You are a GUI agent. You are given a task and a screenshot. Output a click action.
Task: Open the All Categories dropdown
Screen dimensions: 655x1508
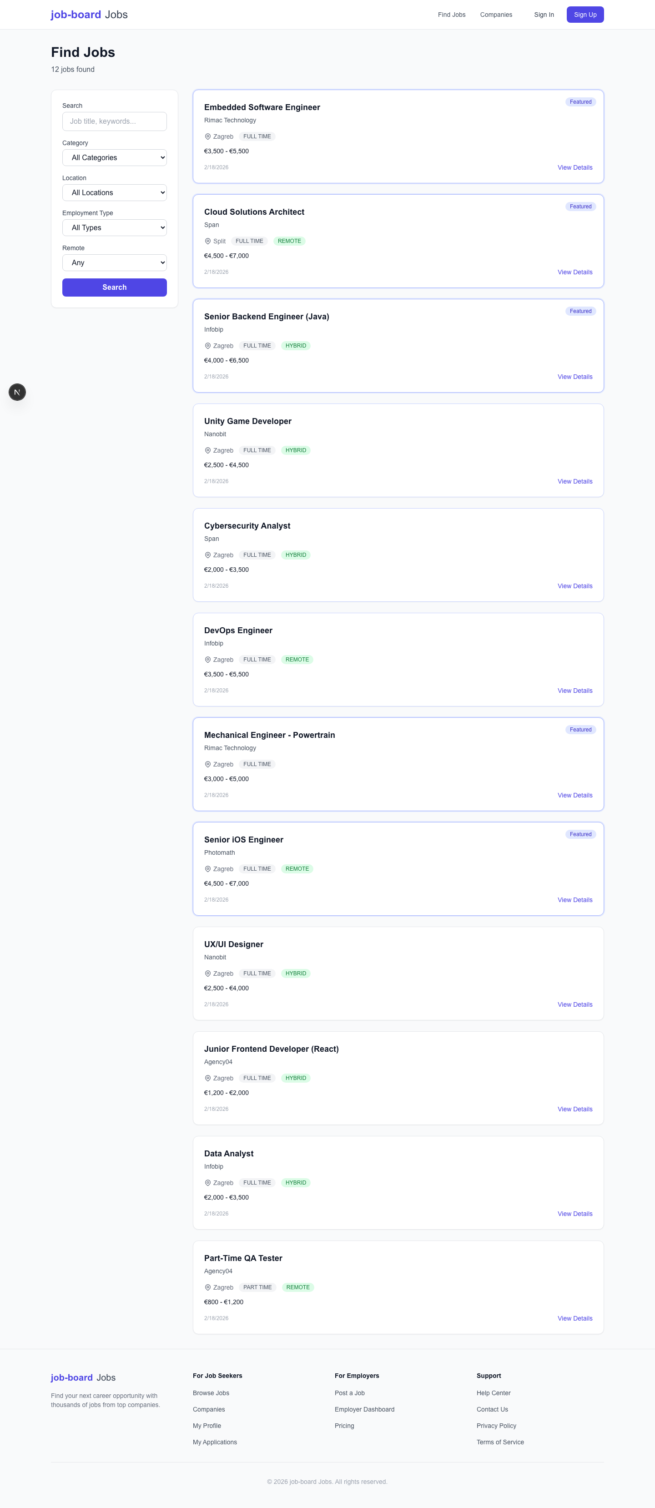click(114, 157)
